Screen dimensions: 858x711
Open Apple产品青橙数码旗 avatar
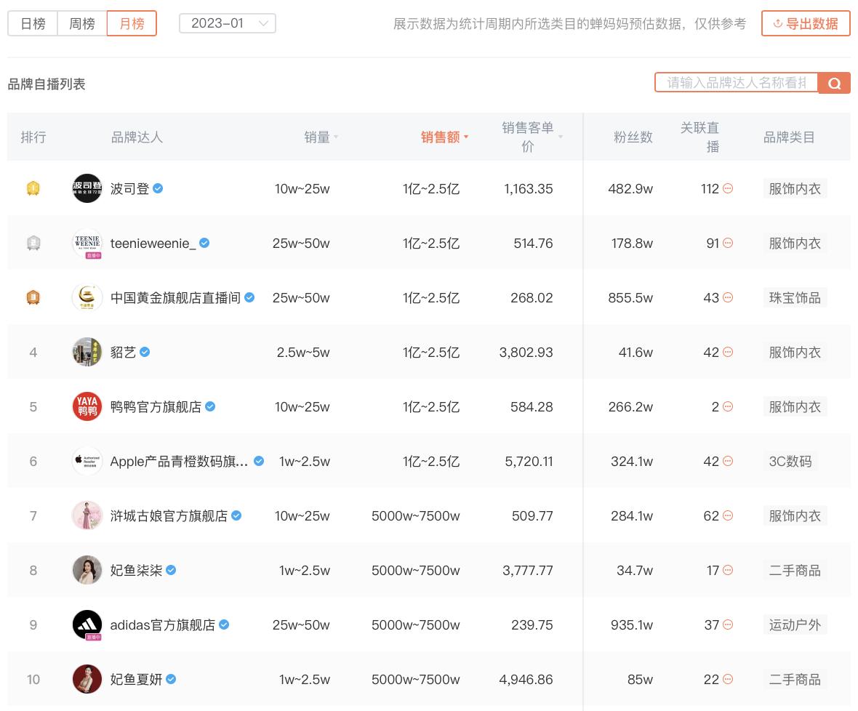(87, 461)
